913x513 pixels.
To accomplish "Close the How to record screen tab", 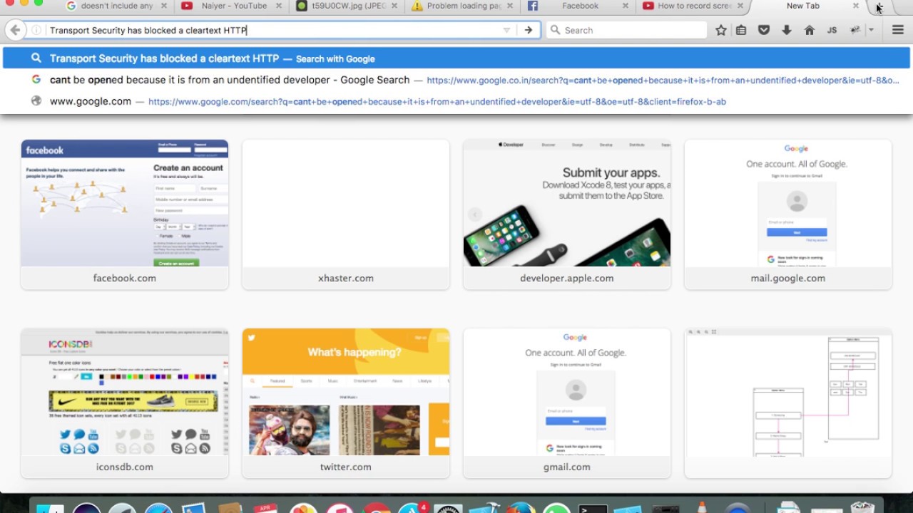I will click(740, 6).
